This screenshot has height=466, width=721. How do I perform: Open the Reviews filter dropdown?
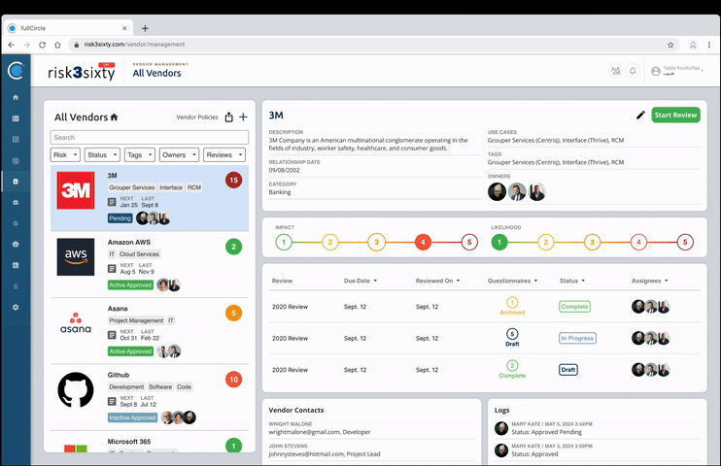click(x=224, y=155)
